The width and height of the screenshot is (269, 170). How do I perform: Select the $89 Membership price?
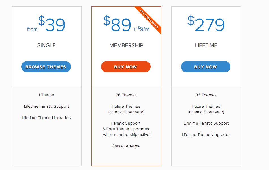pos(117,23)
